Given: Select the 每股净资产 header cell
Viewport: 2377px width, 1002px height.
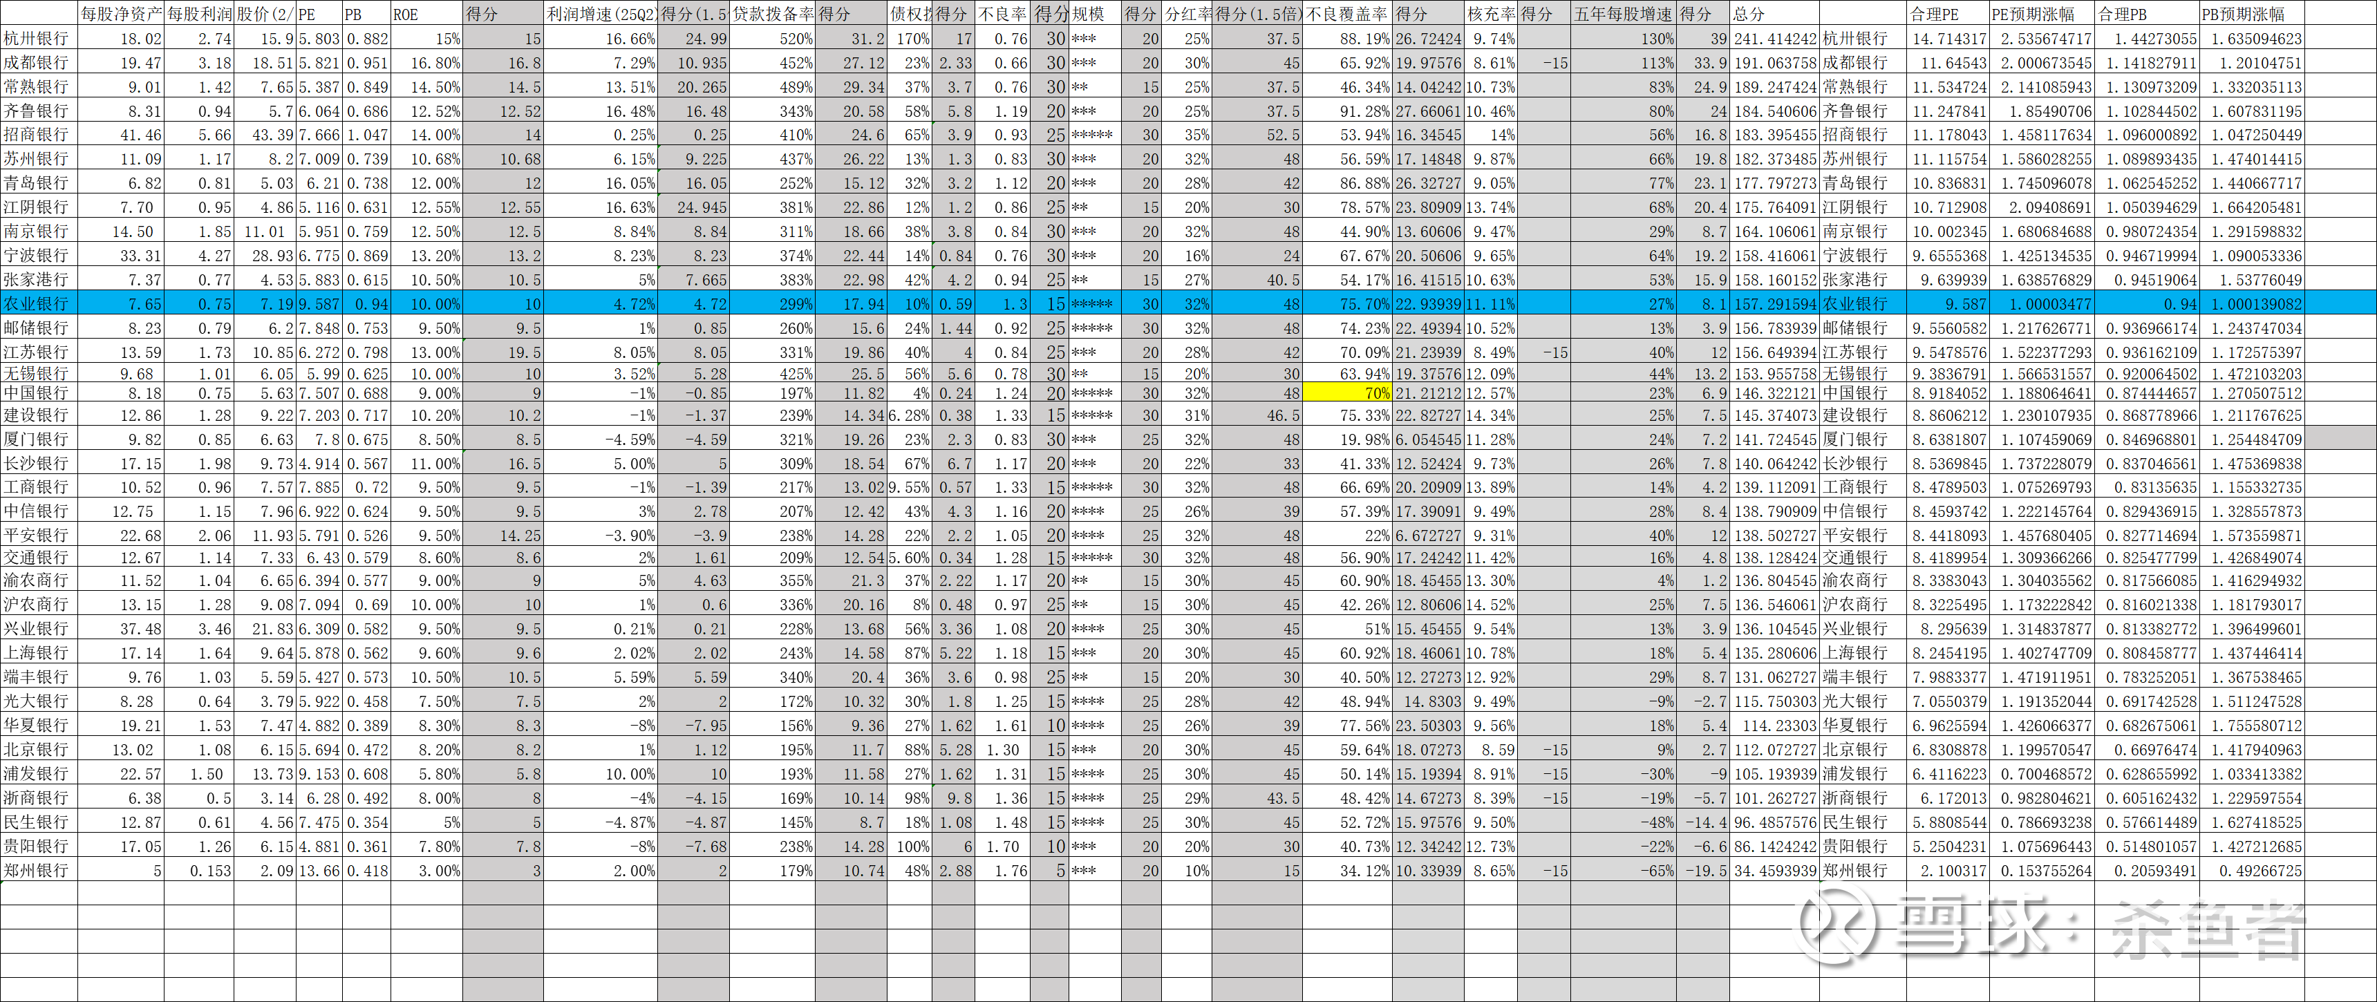Looking at the screenshot, I should 121,14.
